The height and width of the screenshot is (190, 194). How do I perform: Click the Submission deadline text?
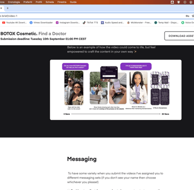pos(43,39)
